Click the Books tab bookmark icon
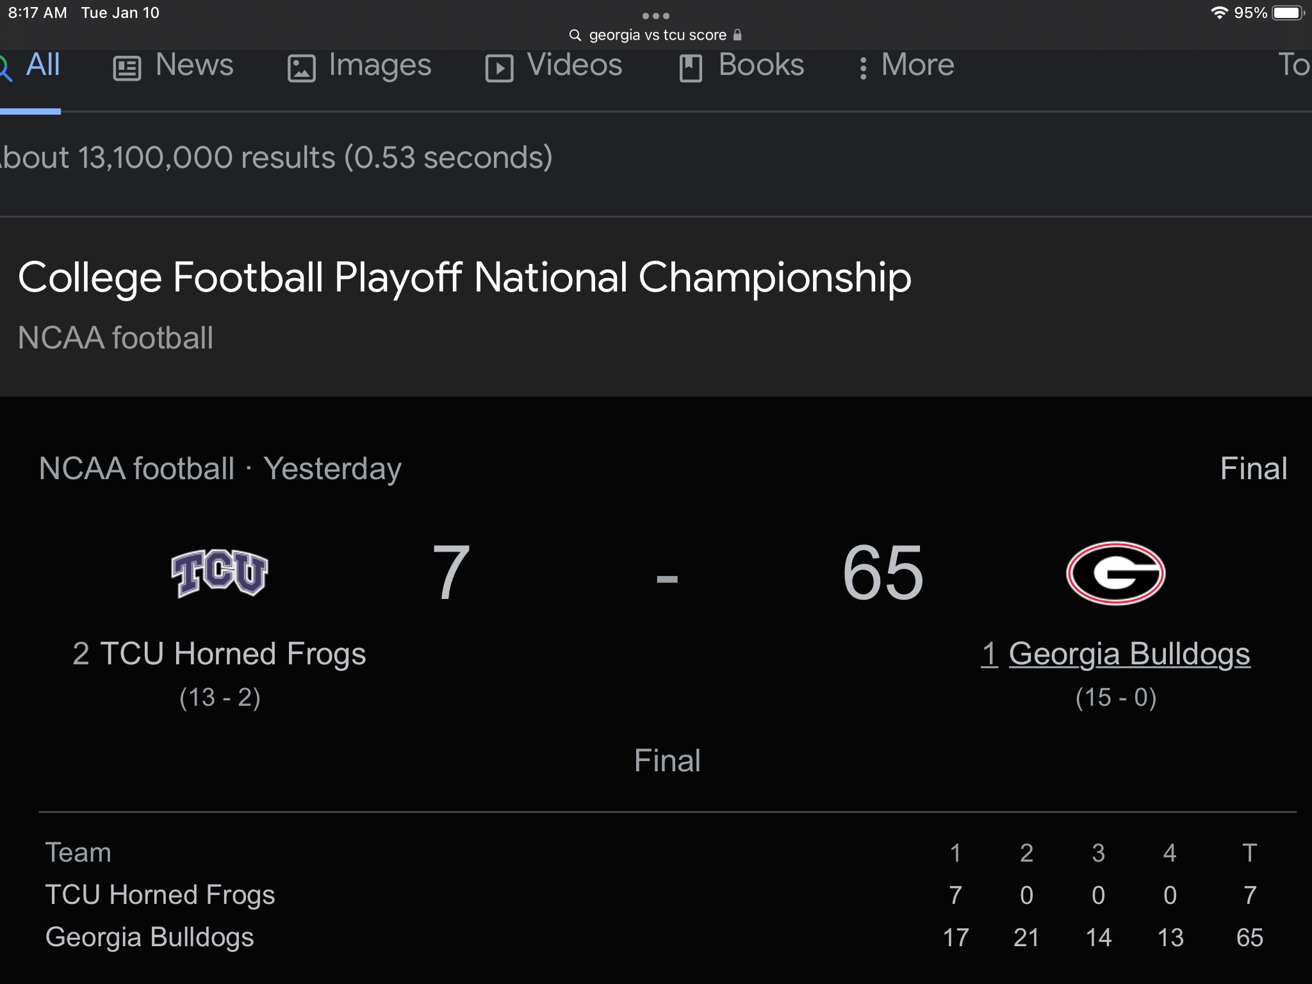The height and width of the screenshot is (984, 1312). (691, 68)
